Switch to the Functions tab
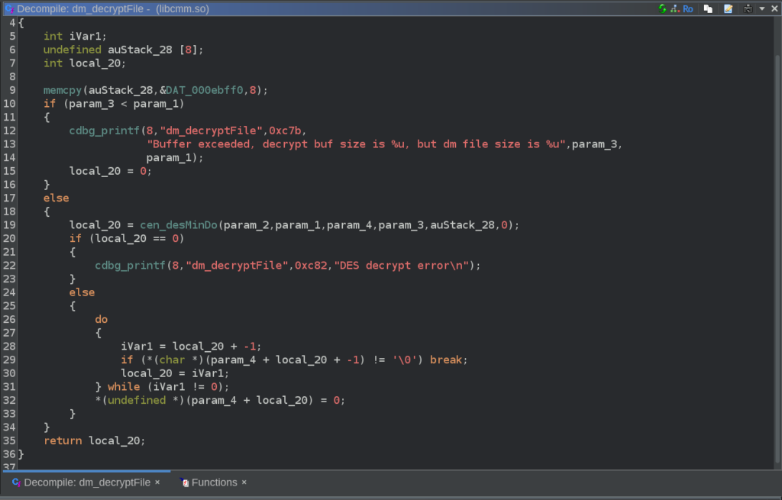Viewport: 782px width, 500px height. [x=214, y=482]
